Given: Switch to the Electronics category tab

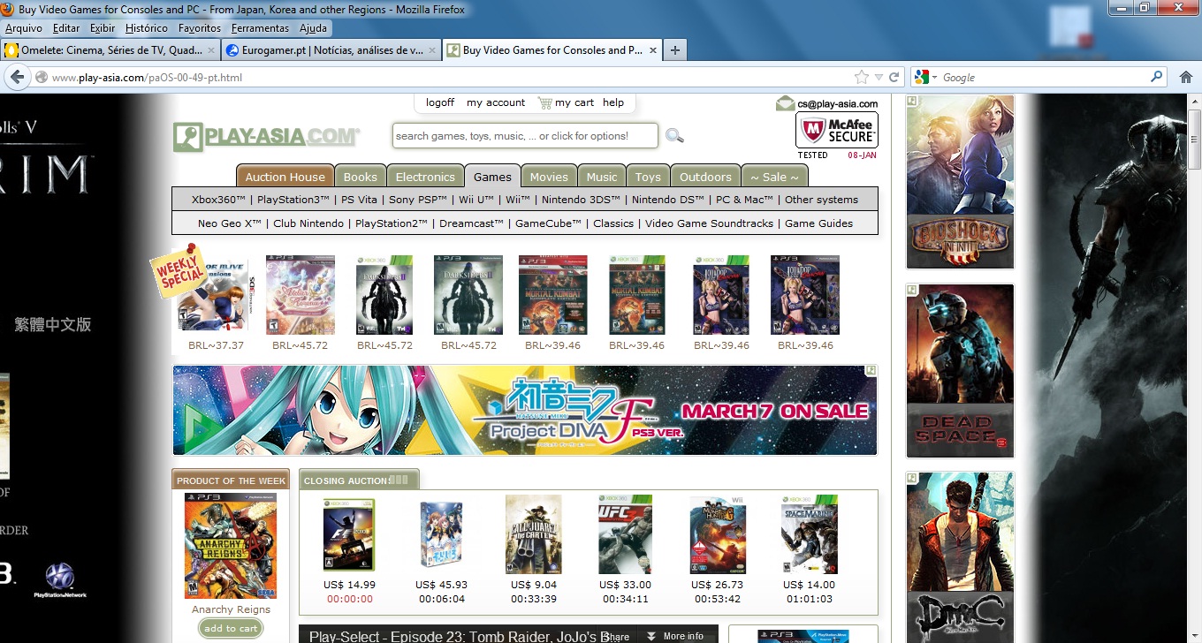Looking at the screenshot, I should point(425,177).
